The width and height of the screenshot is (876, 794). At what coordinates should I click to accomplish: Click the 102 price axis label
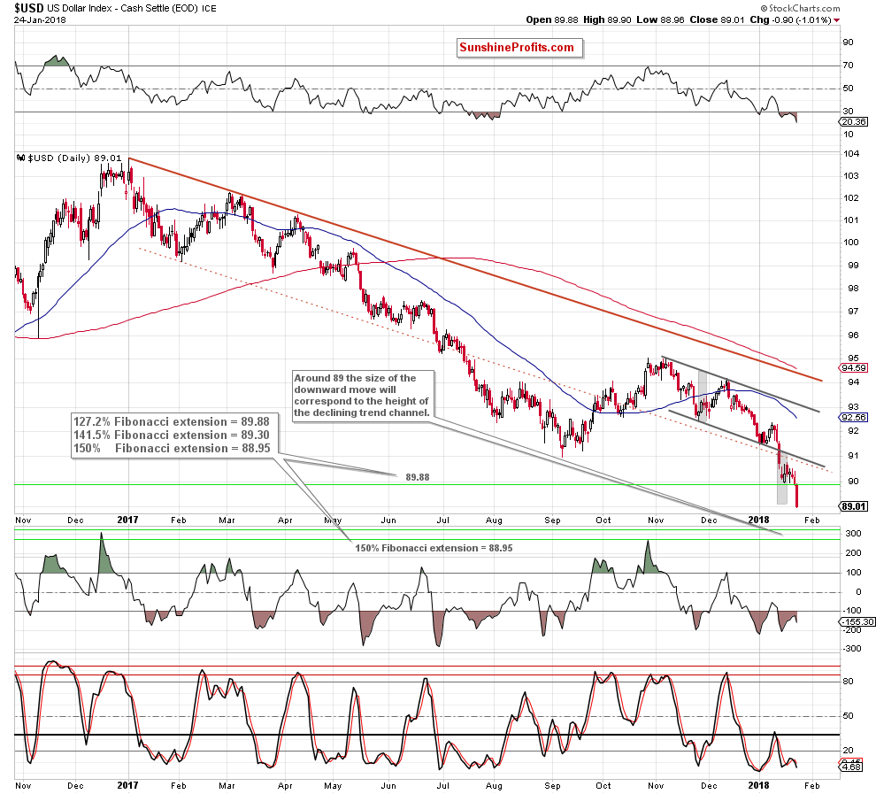click(851, 197)
